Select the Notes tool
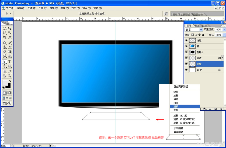Image resolution: width=226 pixels, height=148 pixels. [x=5, y=71]
